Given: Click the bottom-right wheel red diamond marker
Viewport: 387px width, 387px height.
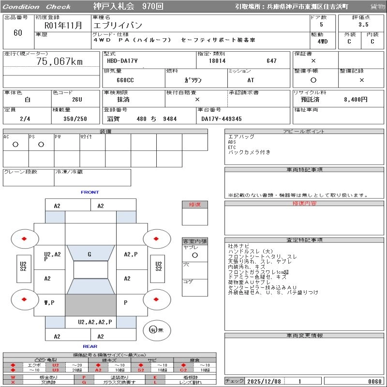Looking at the screenshot, I should tap(157, 299).
